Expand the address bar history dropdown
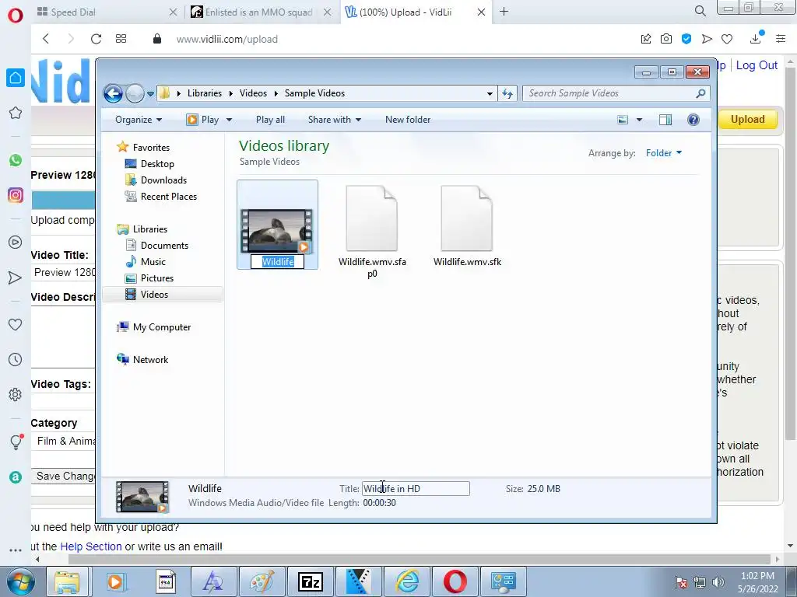797x597 pixels. [x=490, y=93]
